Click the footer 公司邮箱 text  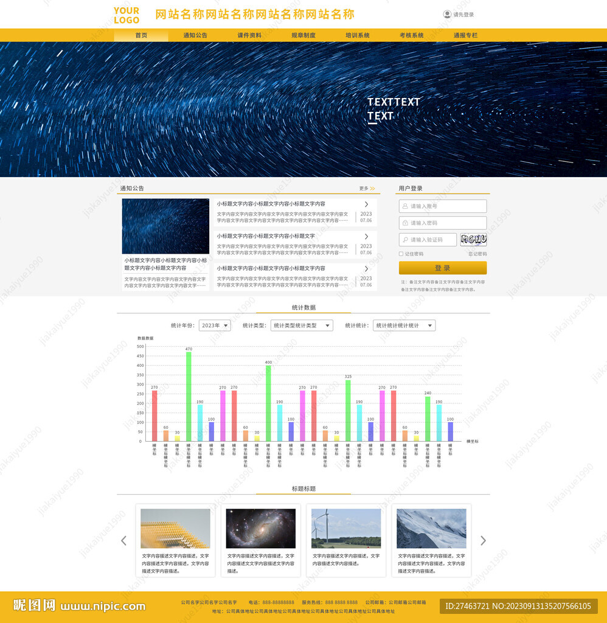[x=396, y=602]
